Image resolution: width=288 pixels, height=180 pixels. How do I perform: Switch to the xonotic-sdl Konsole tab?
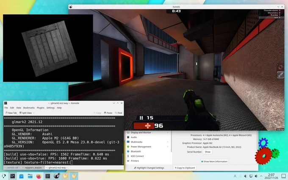[x=12, y=168]
